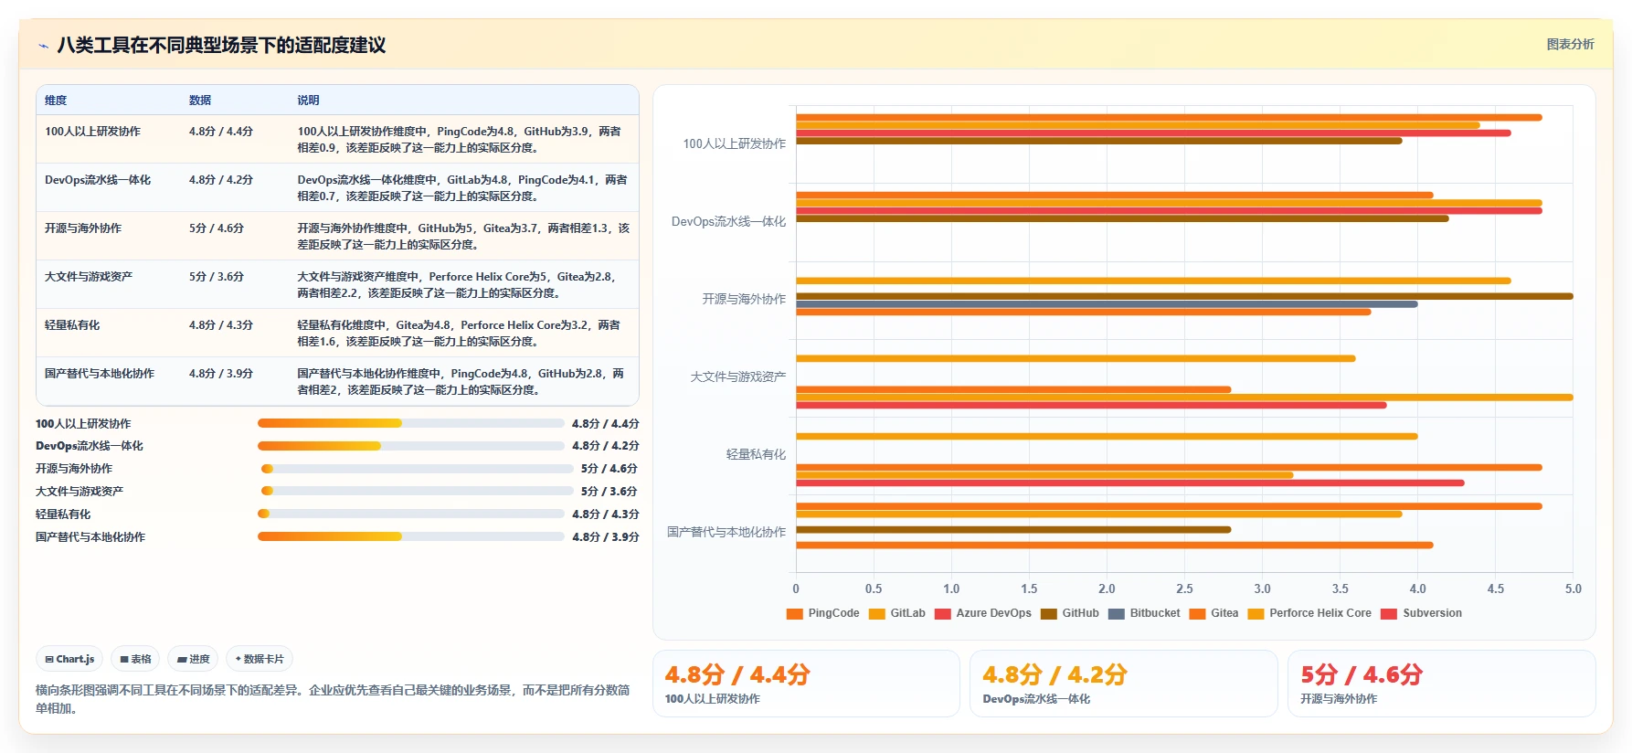Click the small icon before the 八类工具 title
Screen dimensions: 1632x753
(43, 46)
